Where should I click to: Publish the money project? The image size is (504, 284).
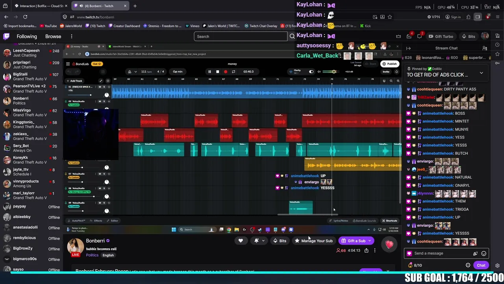tap(389, 64)
